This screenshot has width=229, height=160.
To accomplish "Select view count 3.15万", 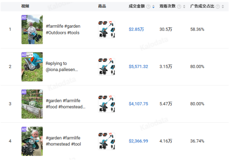I will (166, 67).
